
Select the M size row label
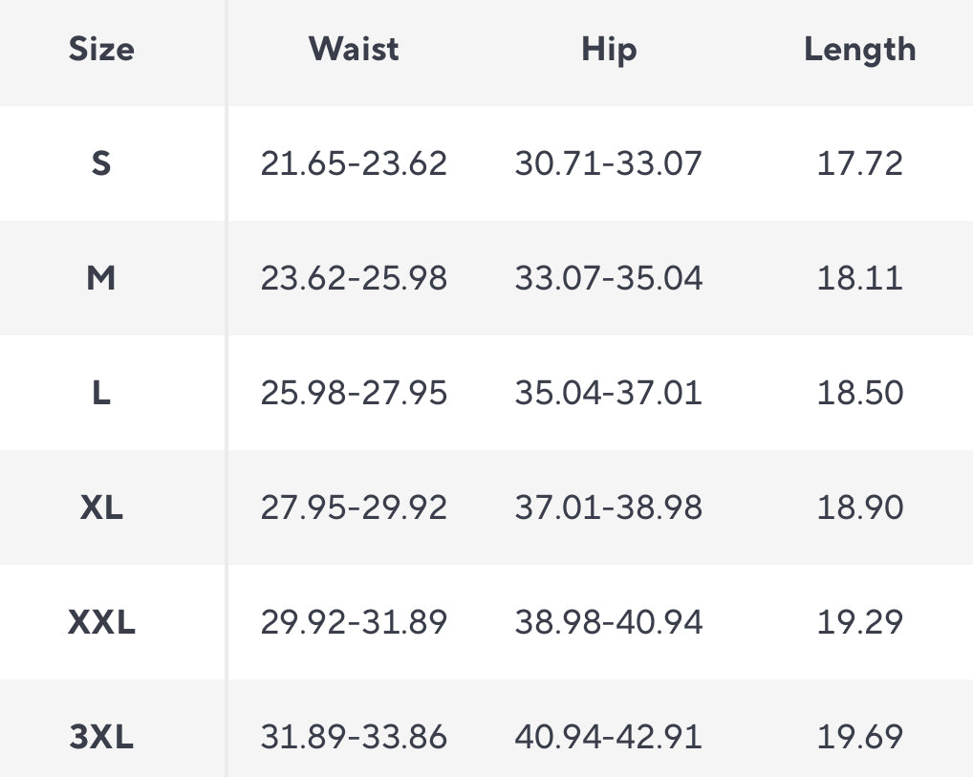pyautogui.click(x=101, y=278)
